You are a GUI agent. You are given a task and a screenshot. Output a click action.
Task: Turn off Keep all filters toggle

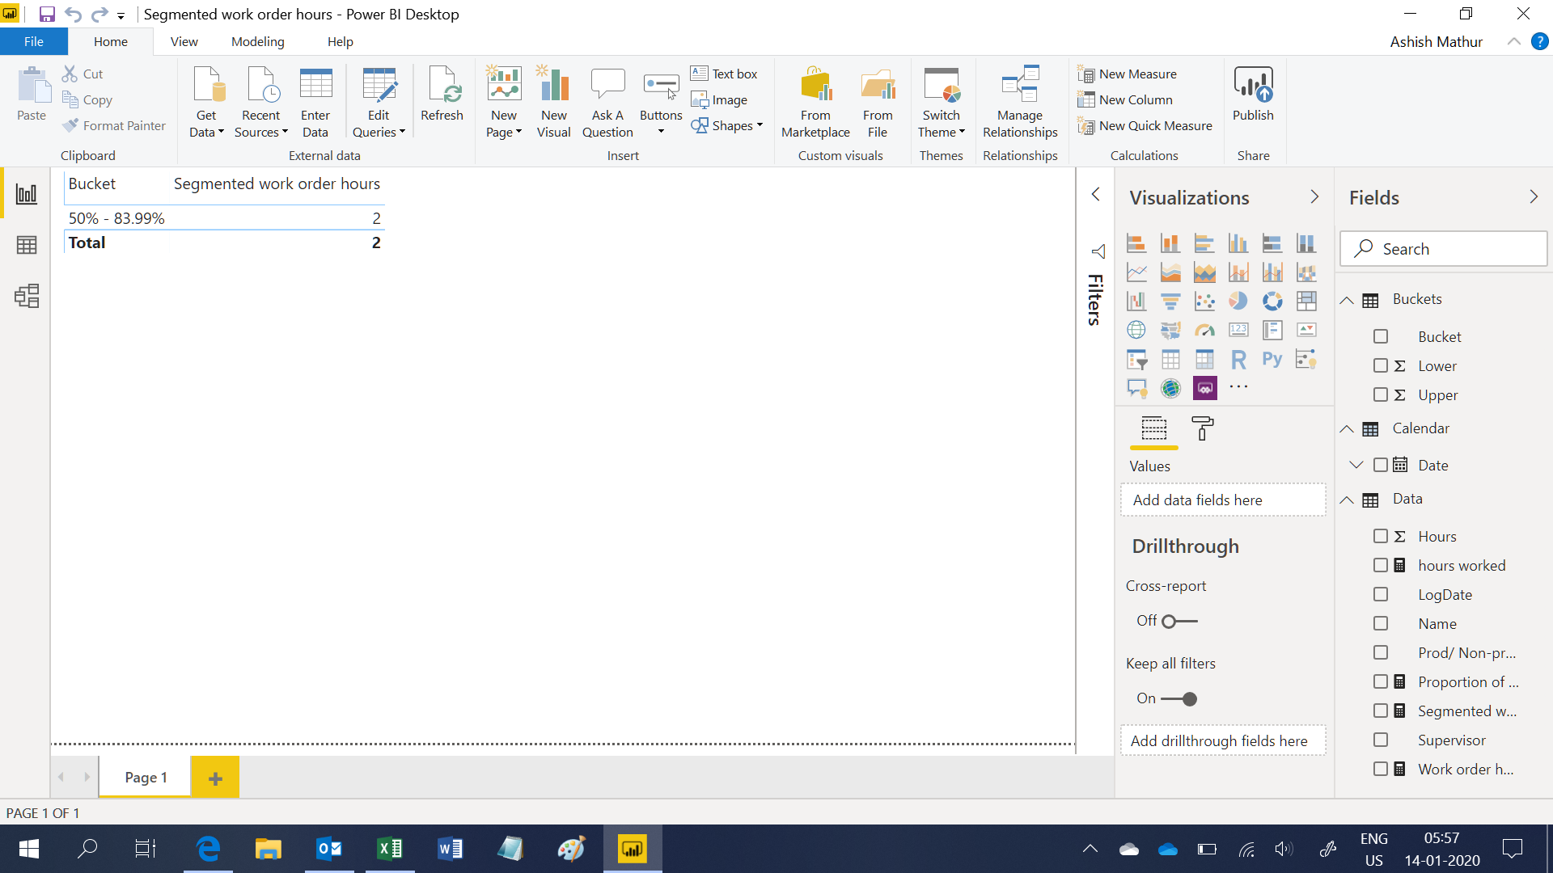pos(1179,698)
